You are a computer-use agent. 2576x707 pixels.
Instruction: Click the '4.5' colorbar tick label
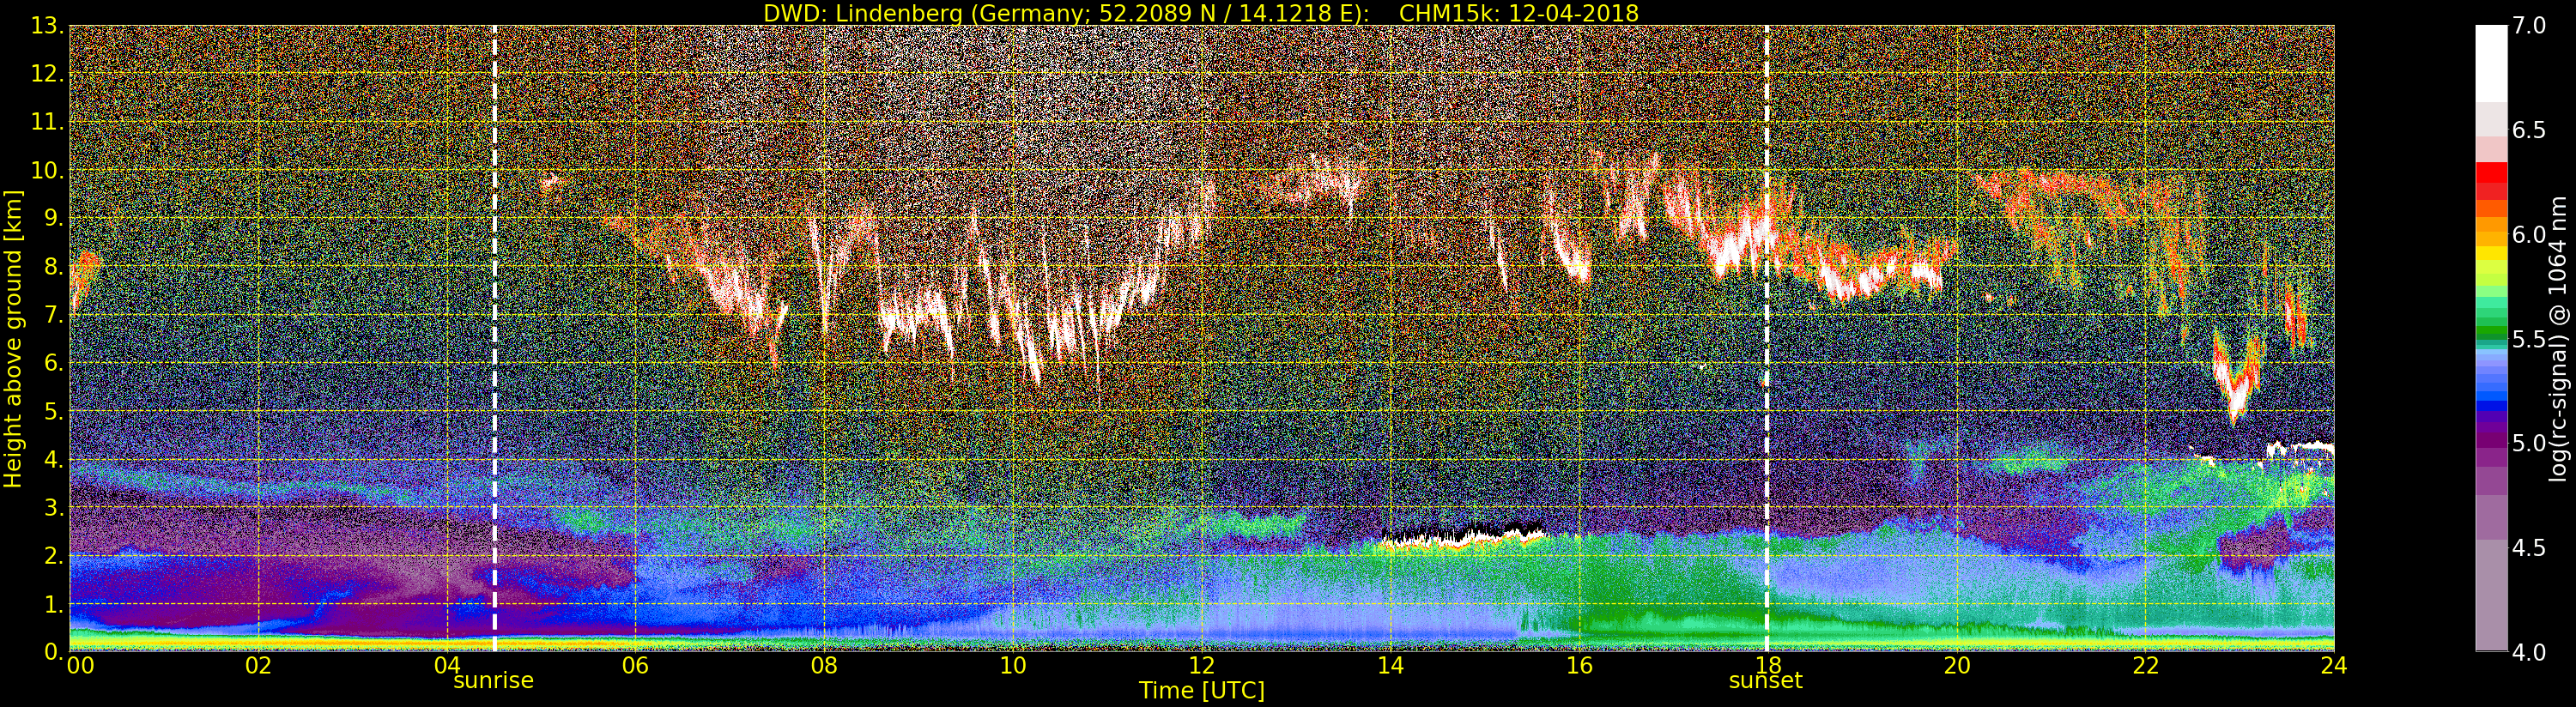2529,548
